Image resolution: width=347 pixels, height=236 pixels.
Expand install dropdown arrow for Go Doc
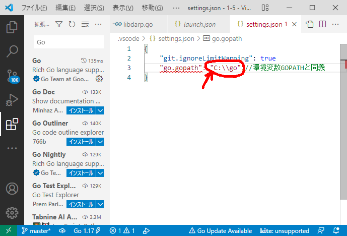pos(100,110)
